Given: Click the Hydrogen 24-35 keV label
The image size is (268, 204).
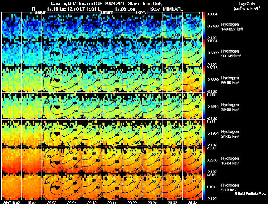Looking at the screenshot, I should [x=230, y=134].
